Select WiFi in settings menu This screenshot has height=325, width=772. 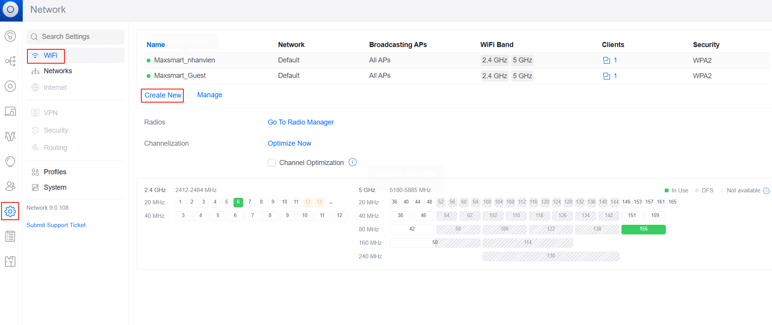click(76, 56)
